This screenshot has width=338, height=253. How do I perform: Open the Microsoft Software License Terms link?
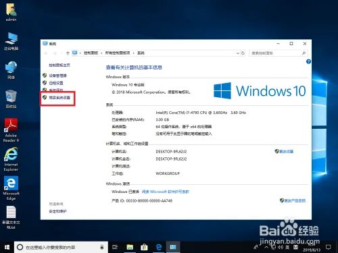(166, 192)
